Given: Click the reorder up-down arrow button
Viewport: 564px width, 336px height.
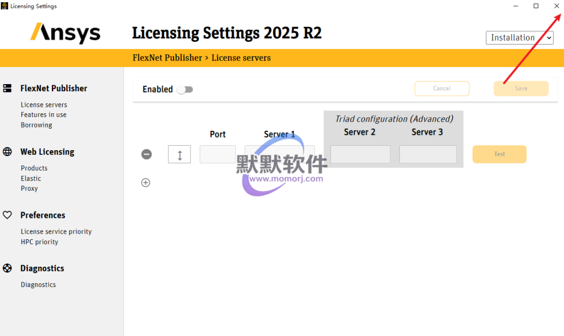Looking at the screenshot, I should [x=180, y=155].
